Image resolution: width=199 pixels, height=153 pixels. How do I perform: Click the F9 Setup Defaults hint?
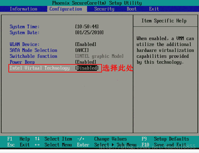[165, 139]
